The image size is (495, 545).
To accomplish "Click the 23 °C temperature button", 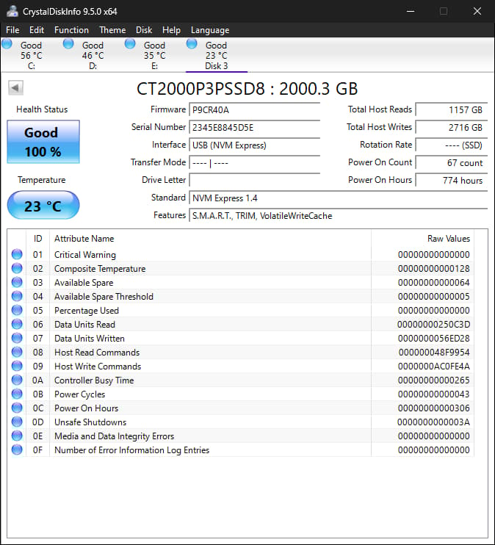I will tap(43, 206).
